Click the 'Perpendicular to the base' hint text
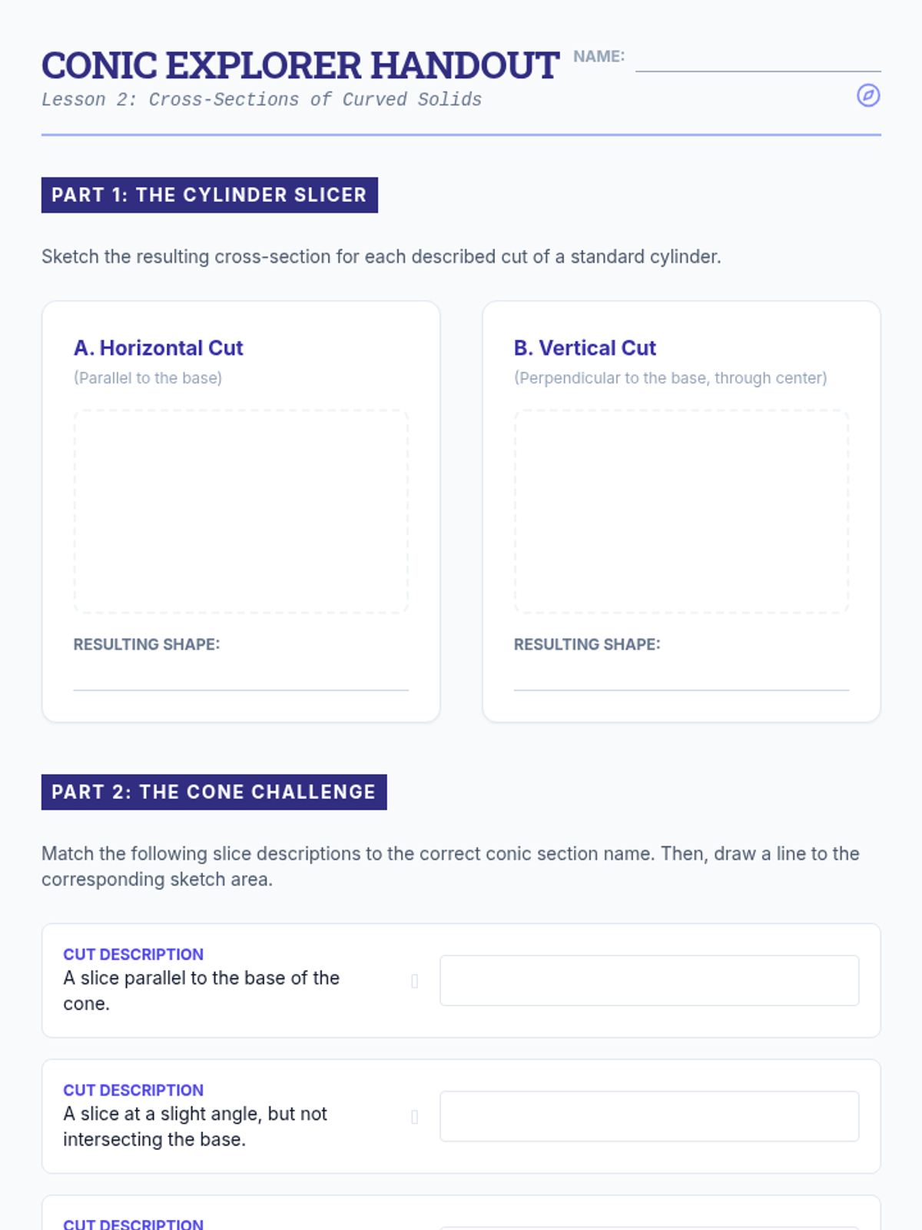This screenshot has height=1230, width=922. pos(670,378)
